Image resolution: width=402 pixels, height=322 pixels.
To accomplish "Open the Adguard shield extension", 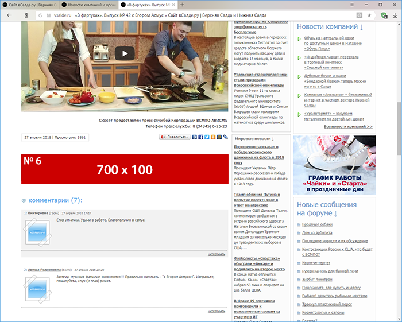I will click(x=384, y=15).
